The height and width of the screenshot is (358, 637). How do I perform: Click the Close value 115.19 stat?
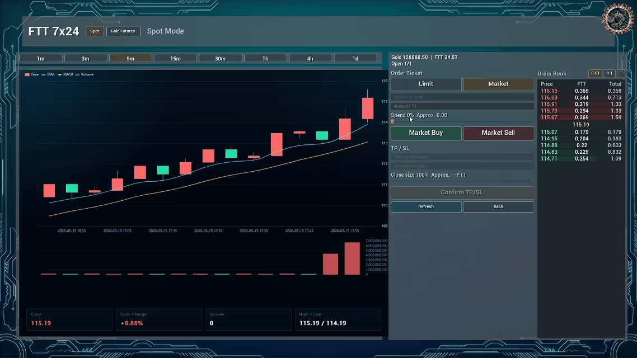click(x=41, y=323)
